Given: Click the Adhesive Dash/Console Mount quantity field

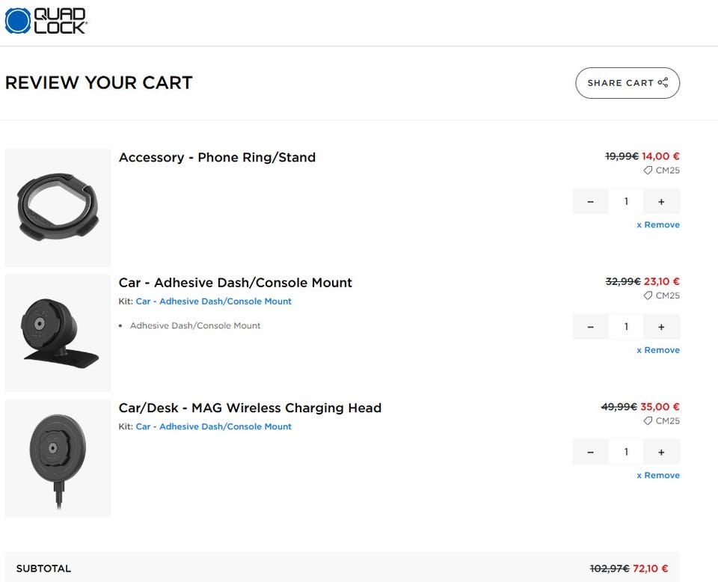Looking at the screenshot, I should 626,327.
